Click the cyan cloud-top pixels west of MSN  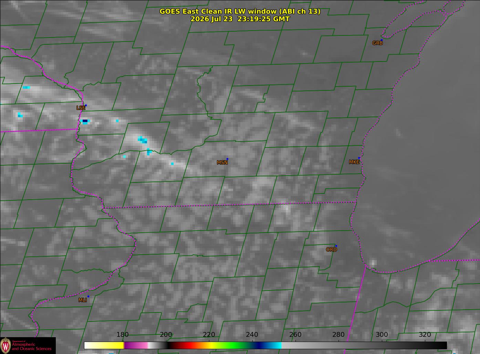tap(143, 140)
